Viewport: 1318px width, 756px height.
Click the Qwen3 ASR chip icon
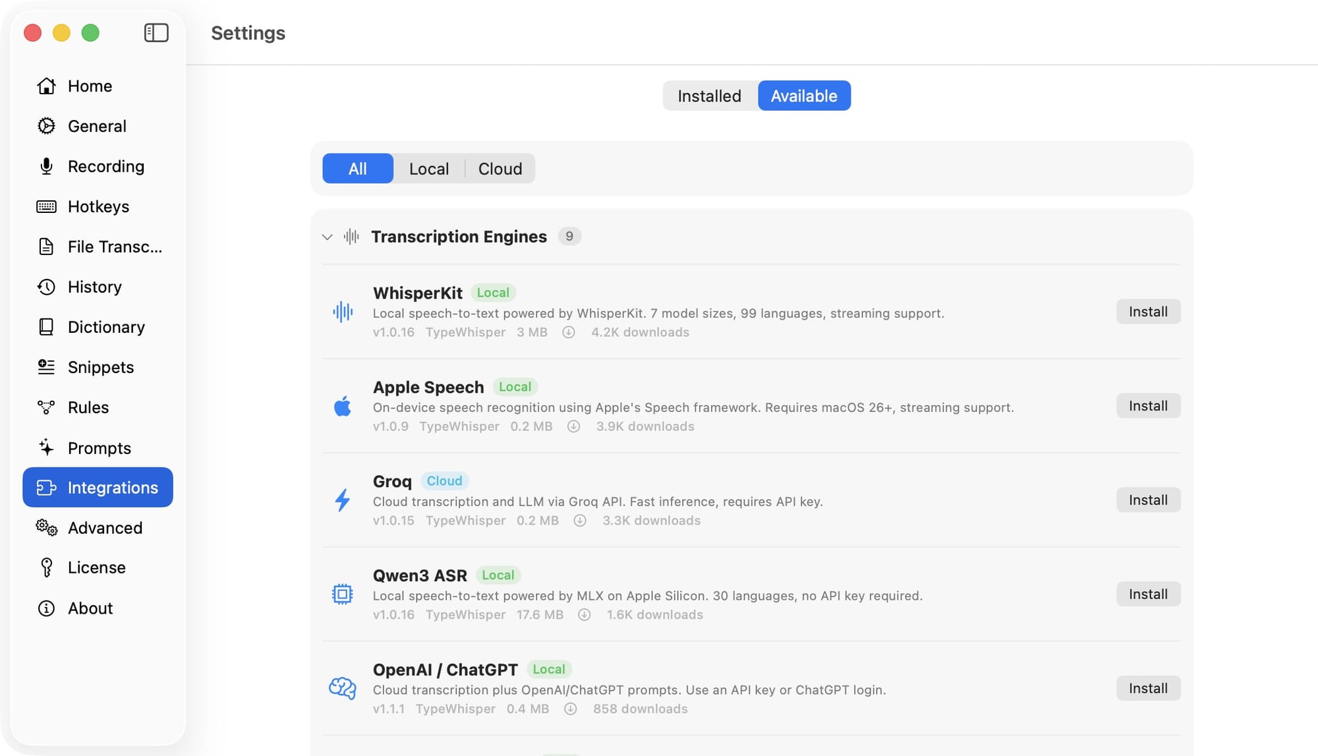343,595
